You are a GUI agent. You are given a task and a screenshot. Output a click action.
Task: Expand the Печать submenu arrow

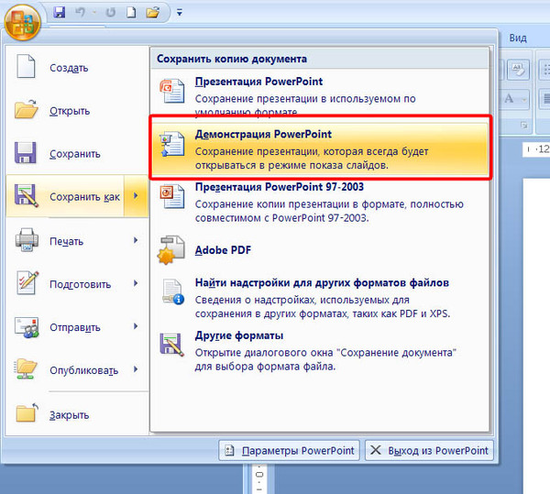(x=136, y=240)
